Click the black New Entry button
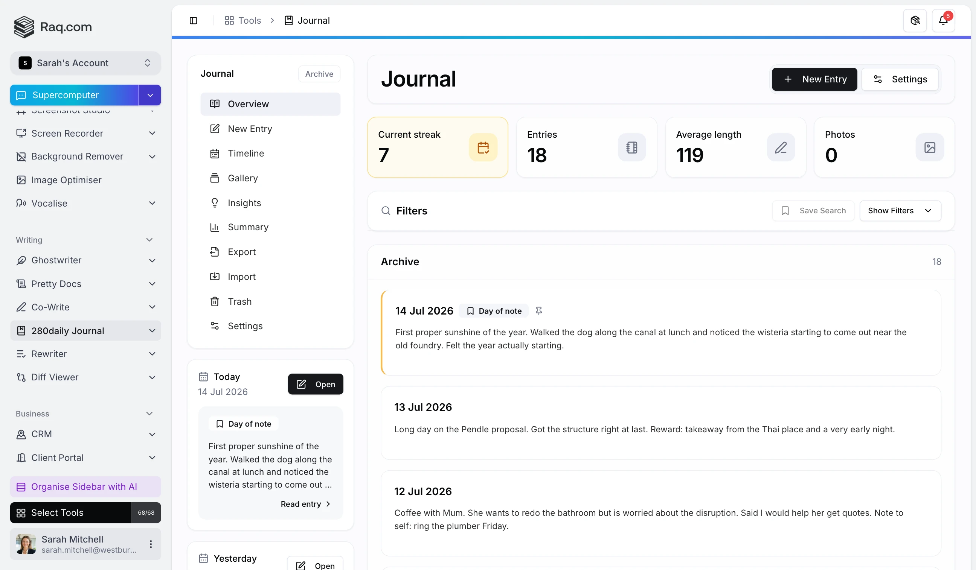The image size is (976, 570). 814,79
